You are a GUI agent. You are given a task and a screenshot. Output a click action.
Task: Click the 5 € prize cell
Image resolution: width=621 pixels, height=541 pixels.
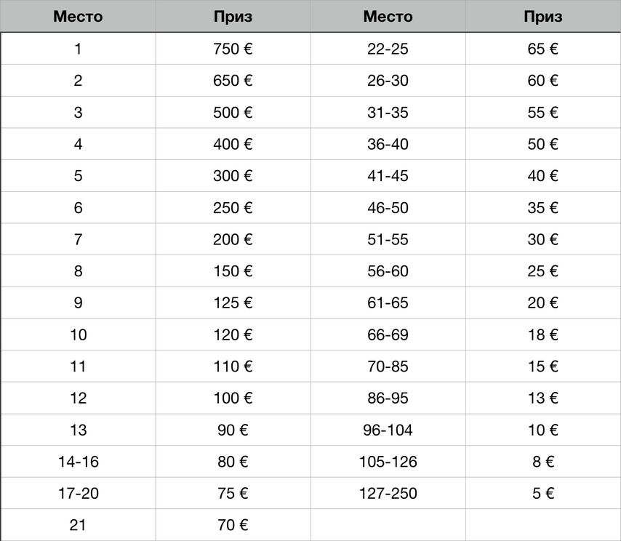pyautogui.click(x=543, y=493)
